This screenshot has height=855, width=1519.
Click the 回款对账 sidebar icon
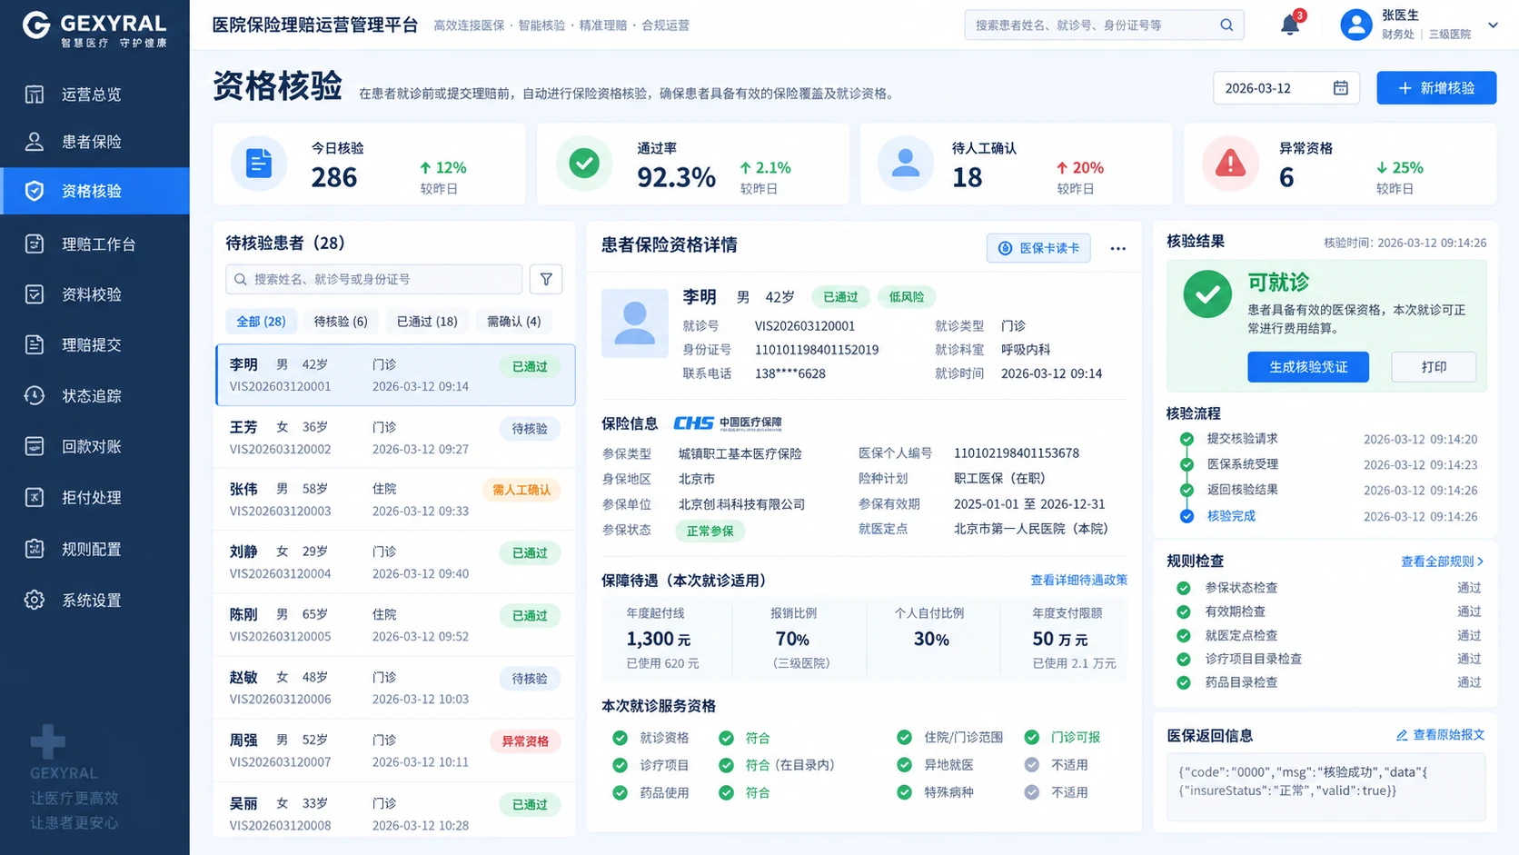[x=35, y=446]
